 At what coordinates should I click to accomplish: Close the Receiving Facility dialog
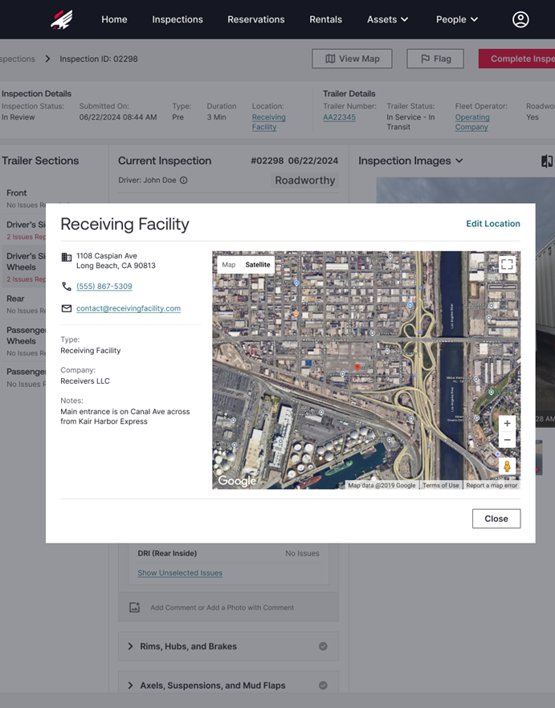point(496,519)
